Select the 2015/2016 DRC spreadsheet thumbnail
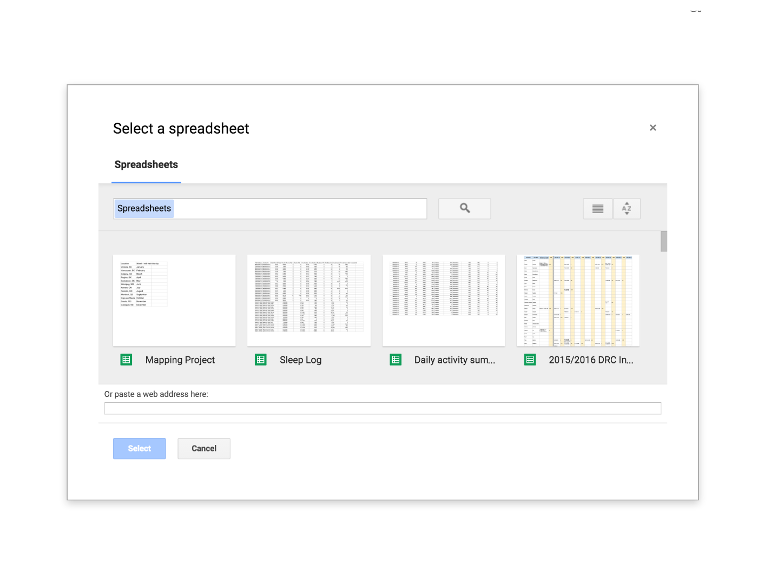 (578, 300)
